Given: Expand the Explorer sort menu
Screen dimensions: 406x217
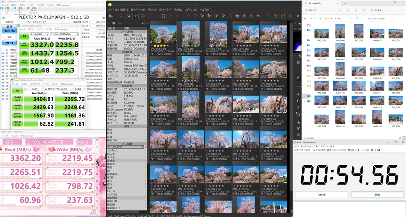Looking at the screenshot, I should 377,10.
